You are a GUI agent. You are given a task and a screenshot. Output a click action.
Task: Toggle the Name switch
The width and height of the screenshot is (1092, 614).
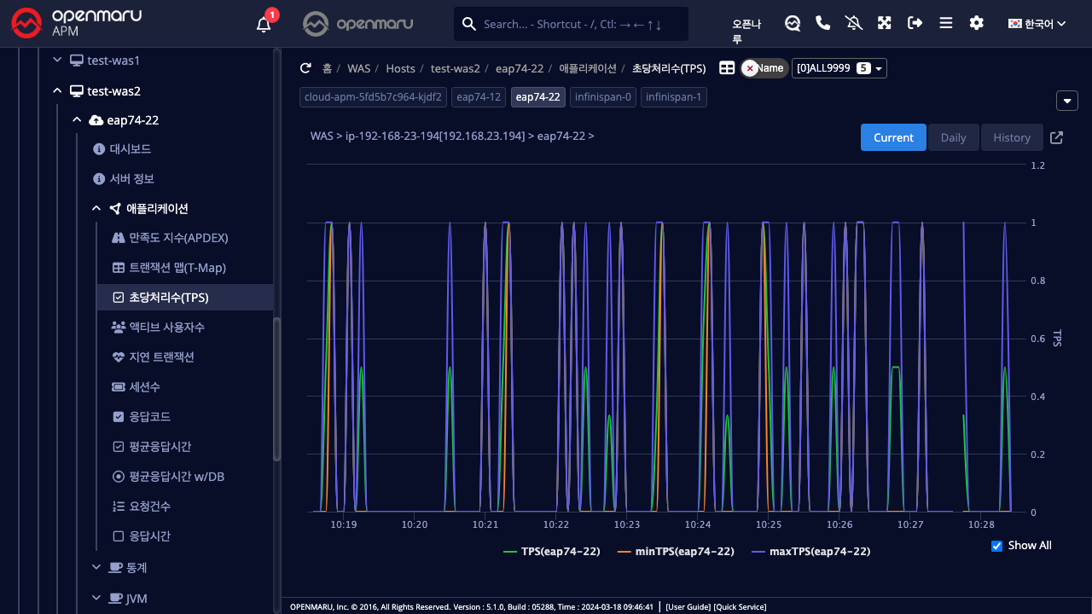pyautogui.click(x=764, y=68)
